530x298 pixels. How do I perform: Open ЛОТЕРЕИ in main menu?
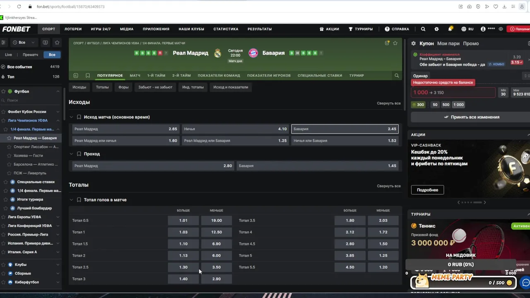[x=73, y=29]
